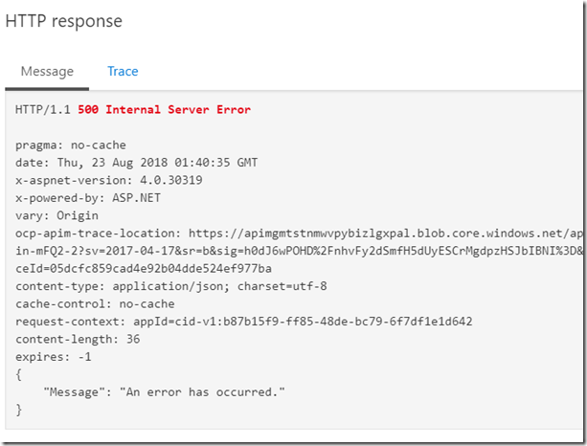Click the opening curly brace of JSON body
The image size is (587, 446).
19,374
